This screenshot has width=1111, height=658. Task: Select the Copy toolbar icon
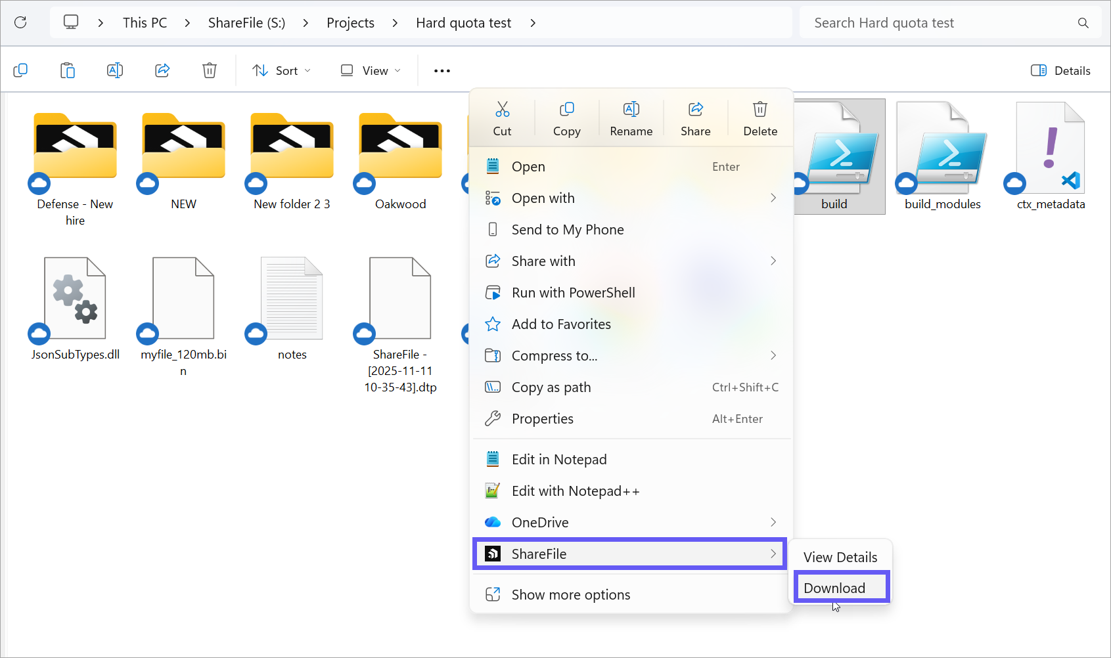tap(20, 70)
